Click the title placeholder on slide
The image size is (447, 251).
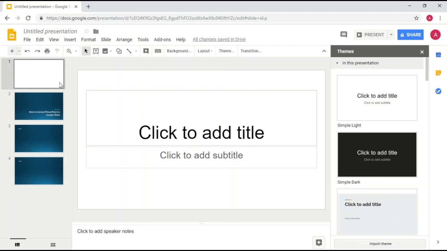201,118
